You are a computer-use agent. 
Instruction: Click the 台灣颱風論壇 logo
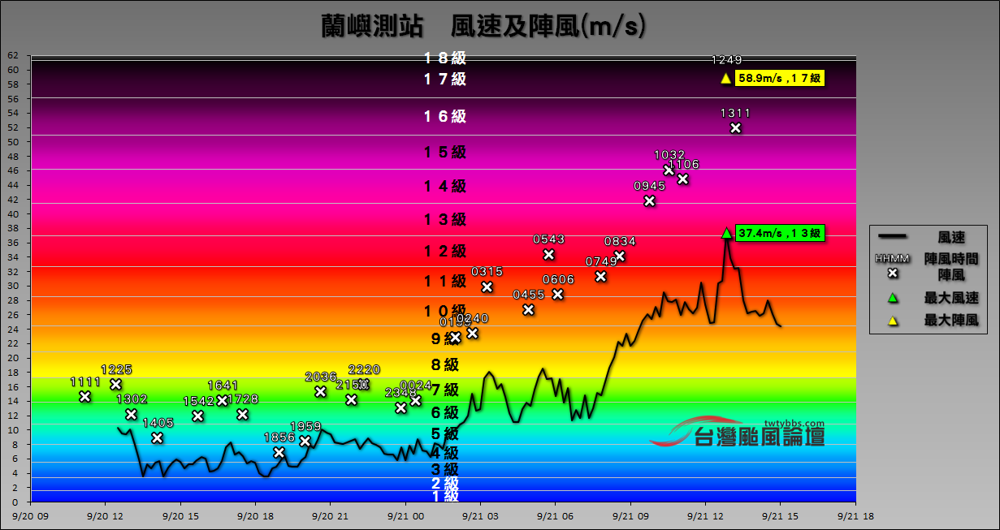pos(760,438)
